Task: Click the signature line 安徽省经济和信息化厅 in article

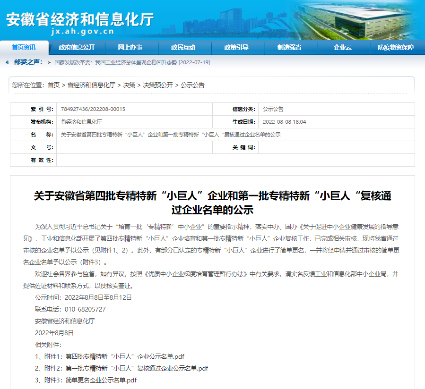Action: (65, 321)
